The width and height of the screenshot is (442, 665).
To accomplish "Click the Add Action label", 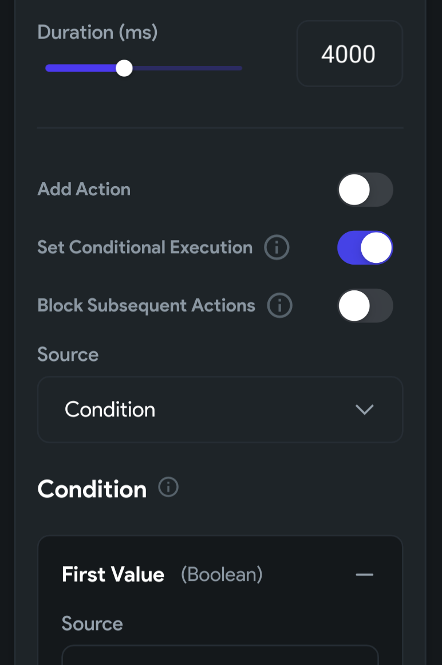I will pos(84,190).
